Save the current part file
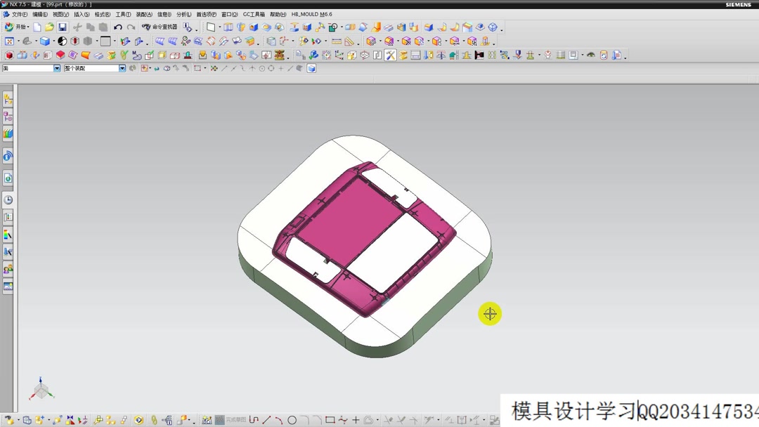759x427 pixels. point(63,27)
